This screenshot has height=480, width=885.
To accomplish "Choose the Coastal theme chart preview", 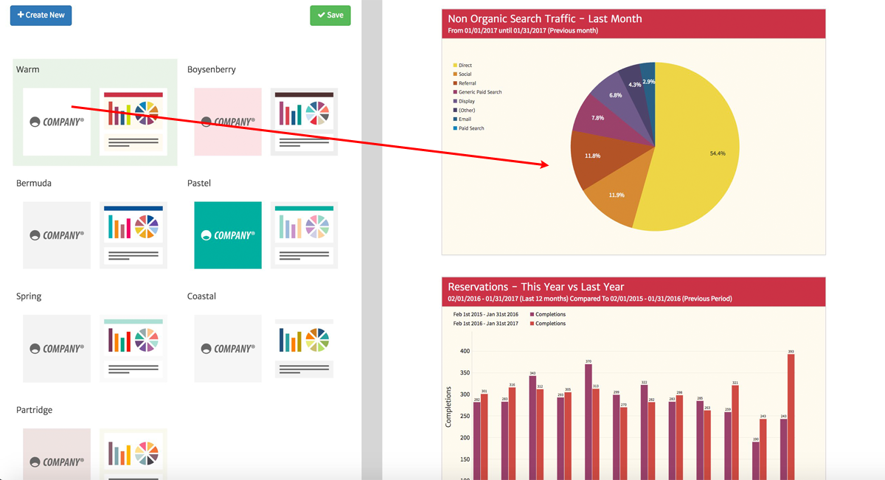I will (304, 349).
